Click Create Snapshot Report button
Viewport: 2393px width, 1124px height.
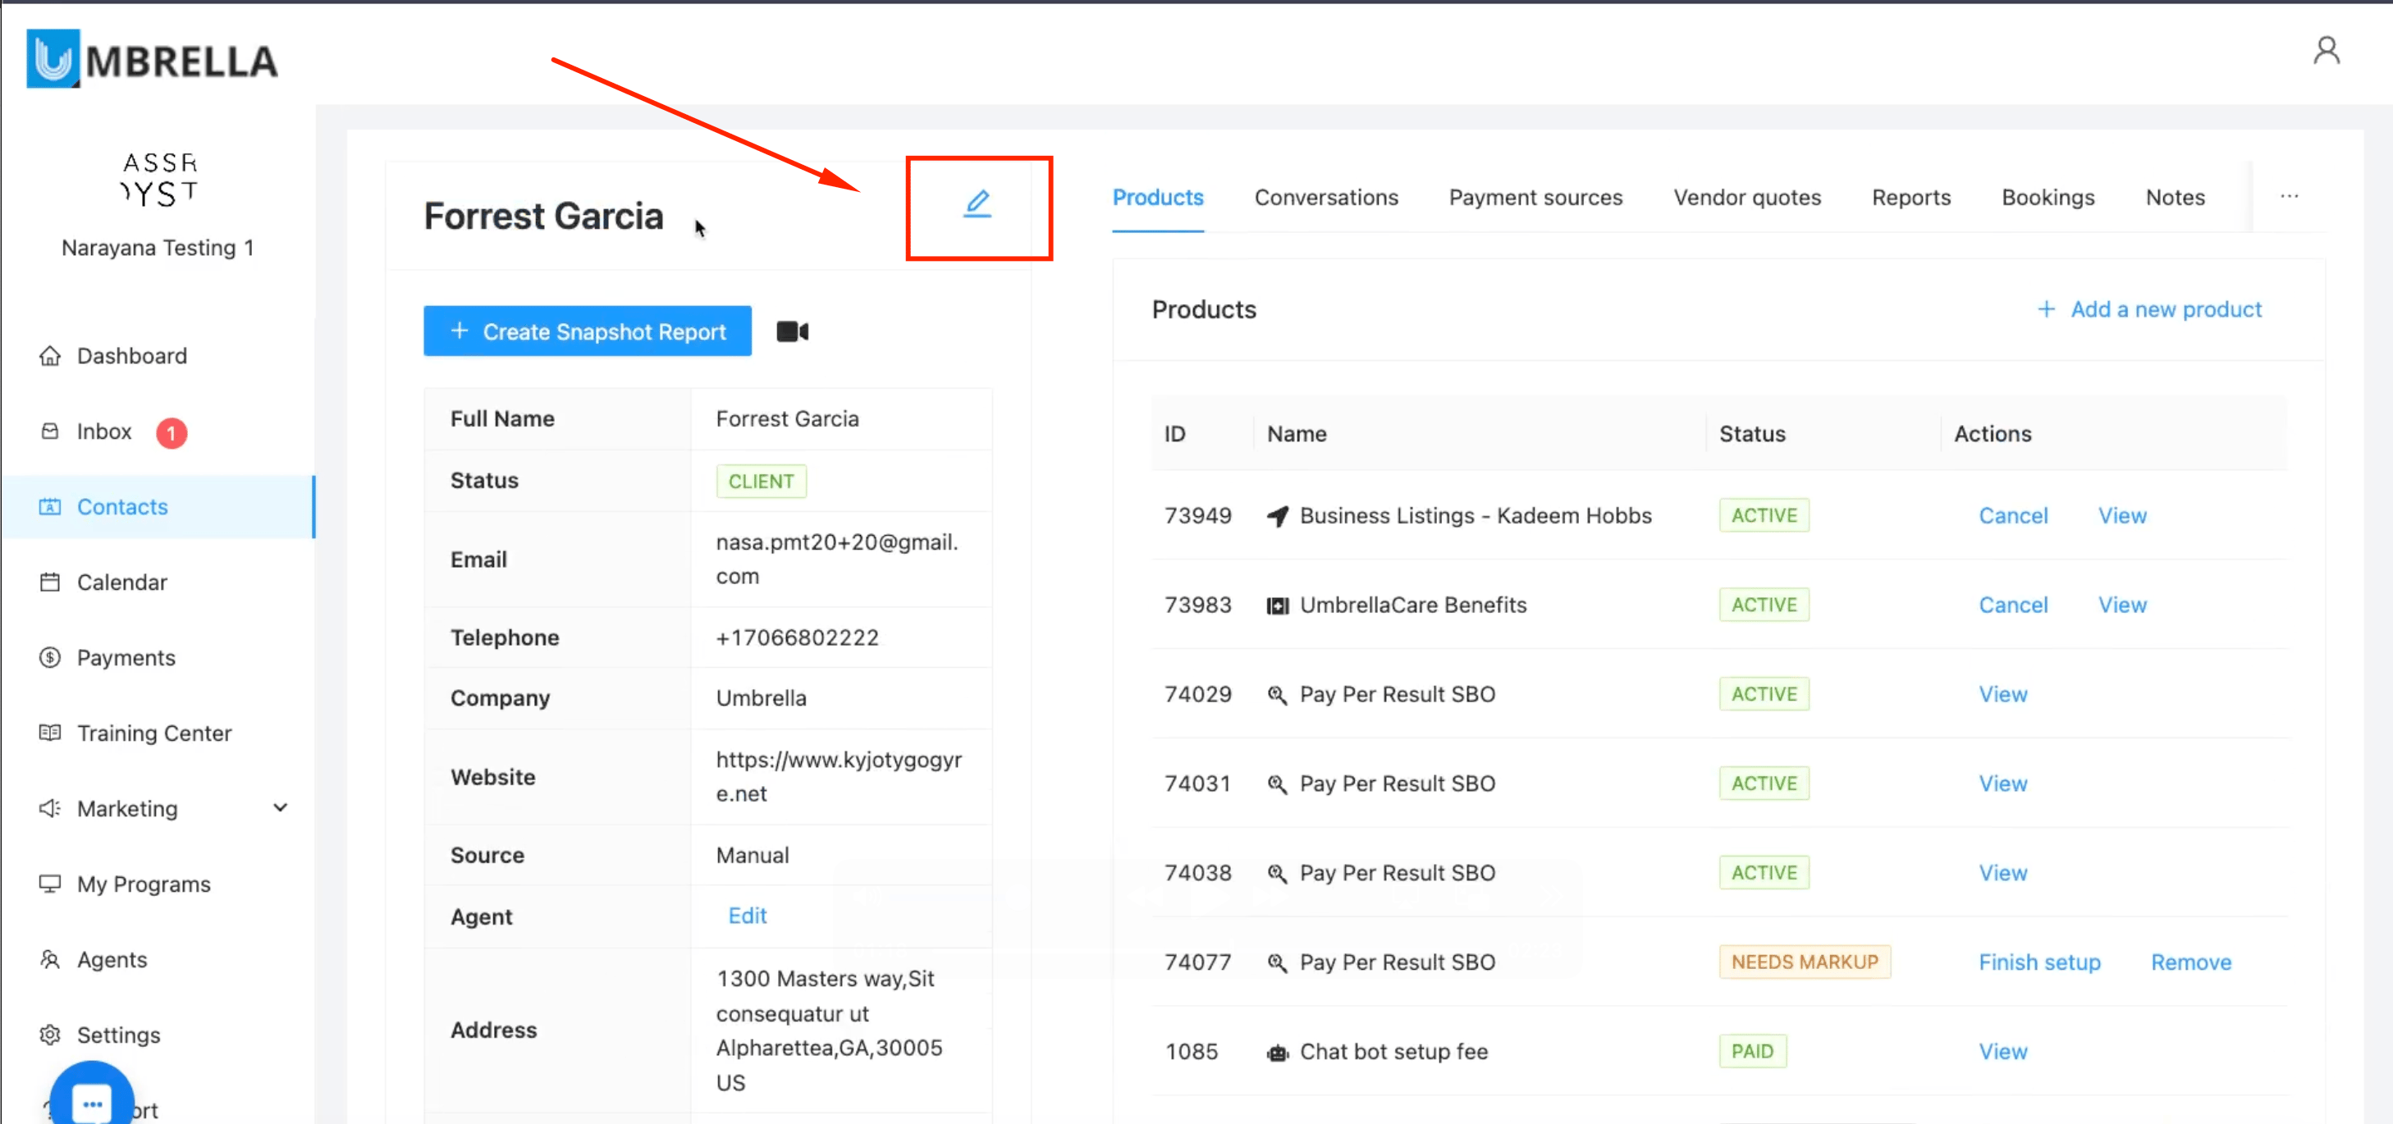(587, 331)
